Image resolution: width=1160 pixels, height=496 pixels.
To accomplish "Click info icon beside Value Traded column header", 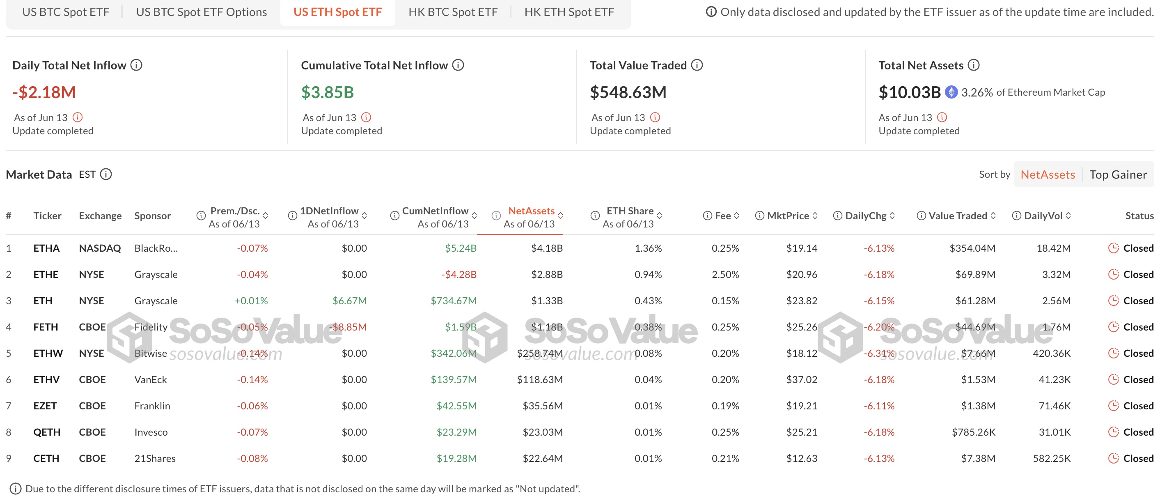I will point(921,216).
